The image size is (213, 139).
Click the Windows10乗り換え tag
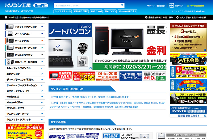(127, 11)
